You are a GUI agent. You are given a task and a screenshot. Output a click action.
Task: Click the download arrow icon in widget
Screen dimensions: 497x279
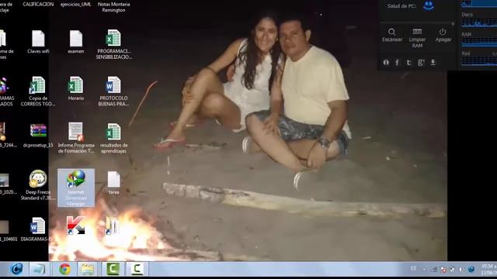pos(433,62)
